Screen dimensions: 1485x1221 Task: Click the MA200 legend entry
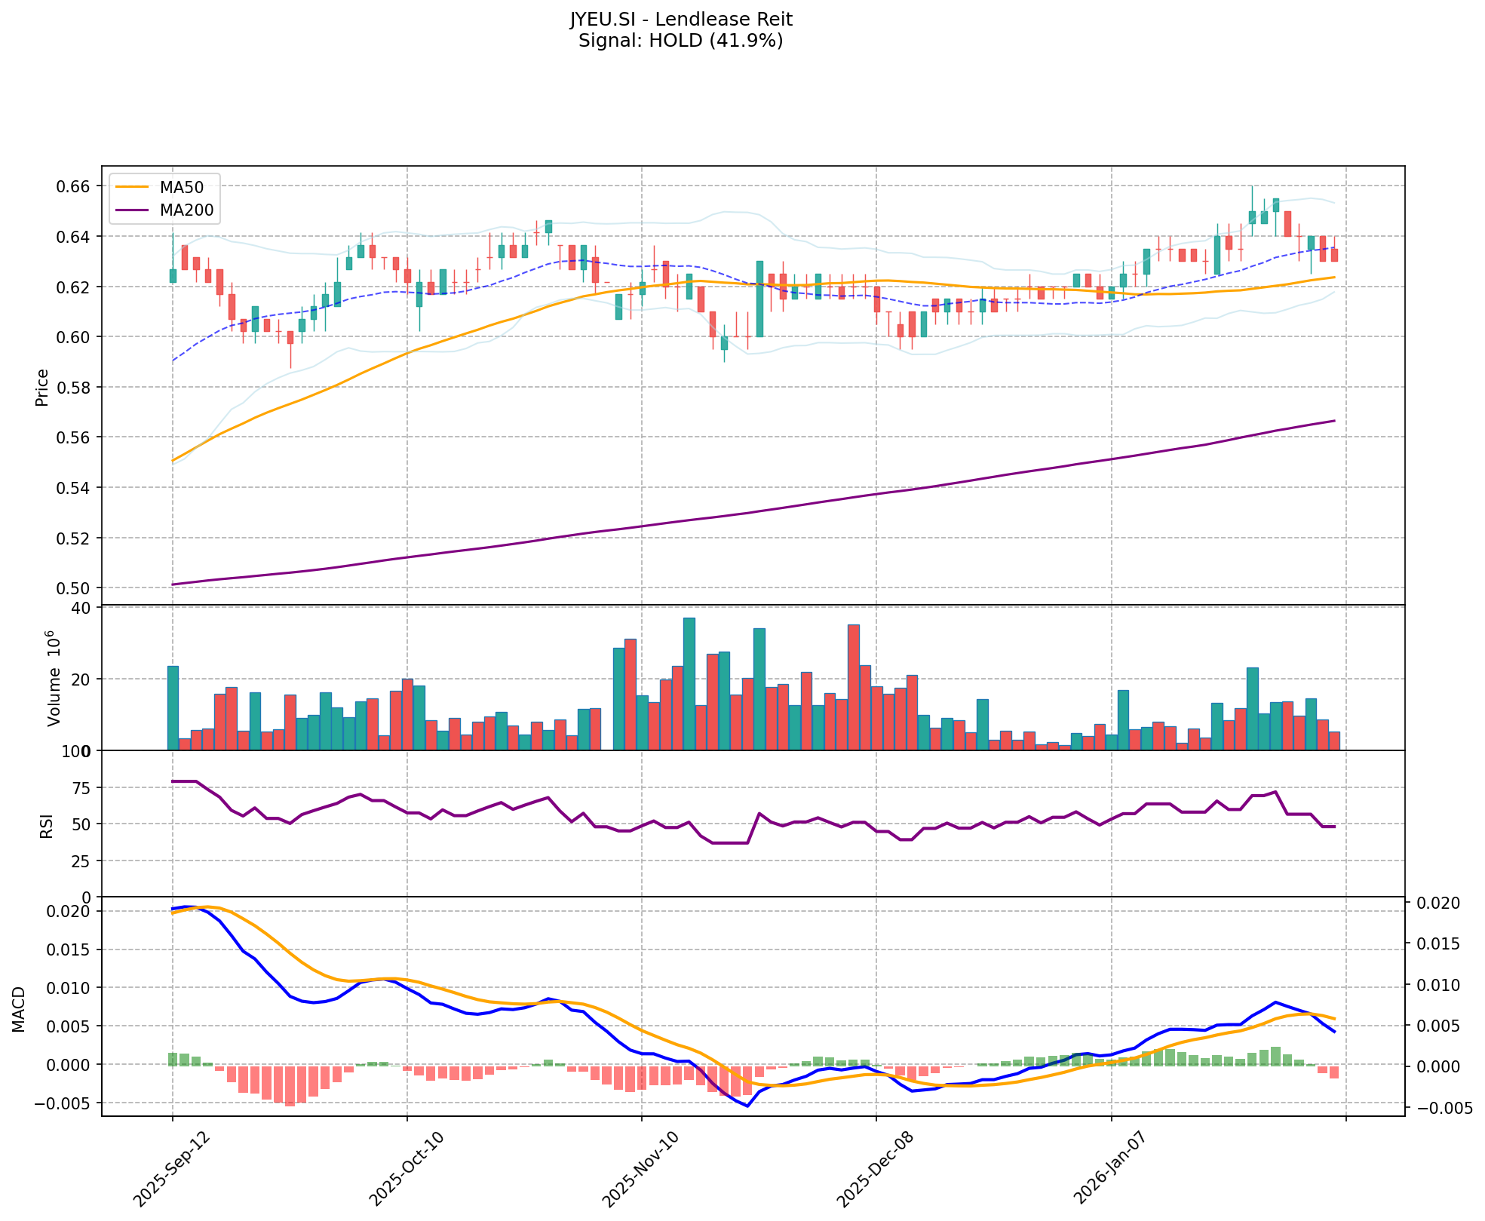[186, 210]
